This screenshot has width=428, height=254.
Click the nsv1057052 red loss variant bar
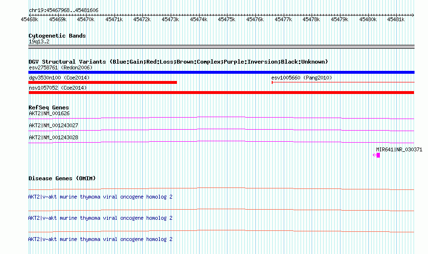[221, 93]
